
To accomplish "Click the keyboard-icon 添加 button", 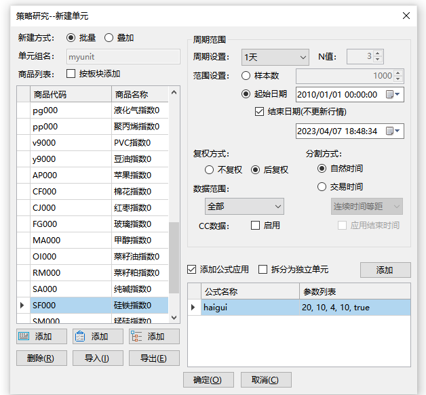I will 41,336.
